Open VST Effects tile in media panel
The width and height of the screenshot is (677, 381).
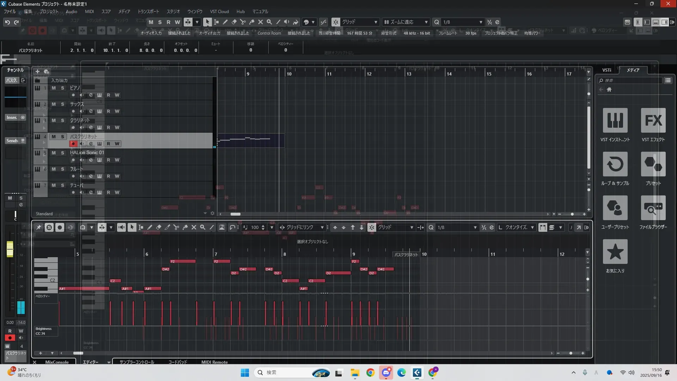[x=653, y=121]
